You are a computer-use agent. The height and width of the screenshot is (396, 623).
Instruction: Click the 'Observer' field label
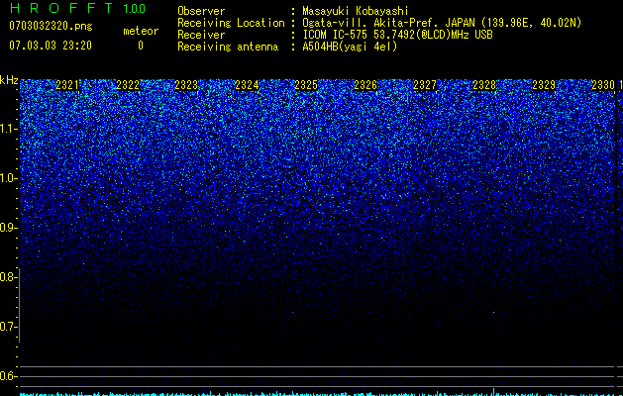point(201,11)
